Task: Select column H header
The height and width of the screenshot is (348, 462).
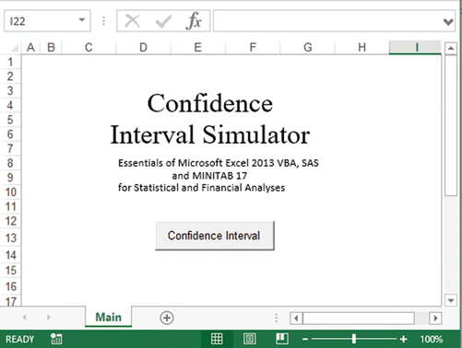Action: pos(362,48)
